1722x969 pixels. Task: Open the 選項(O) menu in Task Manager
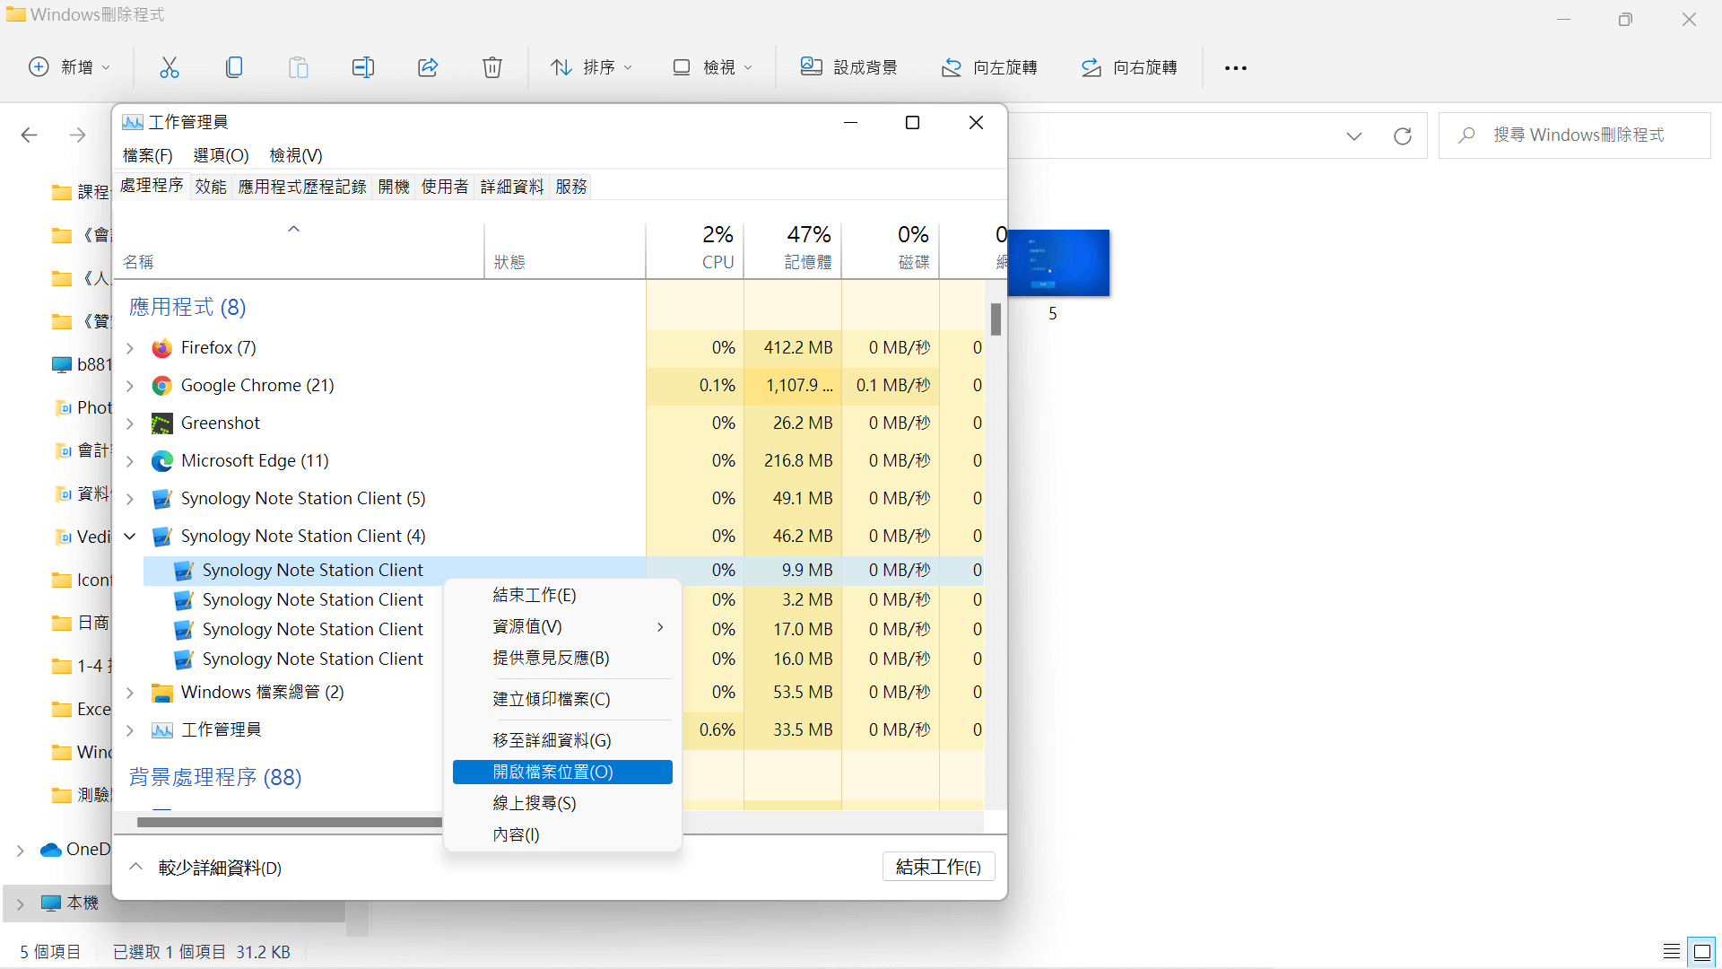pos(222,156)
